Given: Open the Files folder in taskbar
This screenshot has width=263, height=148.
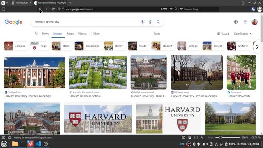Looking at the screenshot, I should click(15, 144).
